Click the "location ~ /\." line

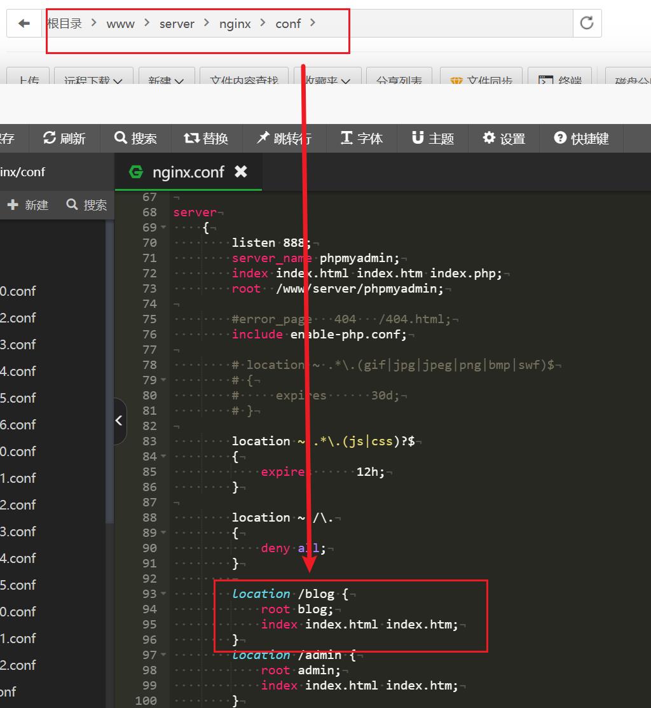(x=282, y=517)
